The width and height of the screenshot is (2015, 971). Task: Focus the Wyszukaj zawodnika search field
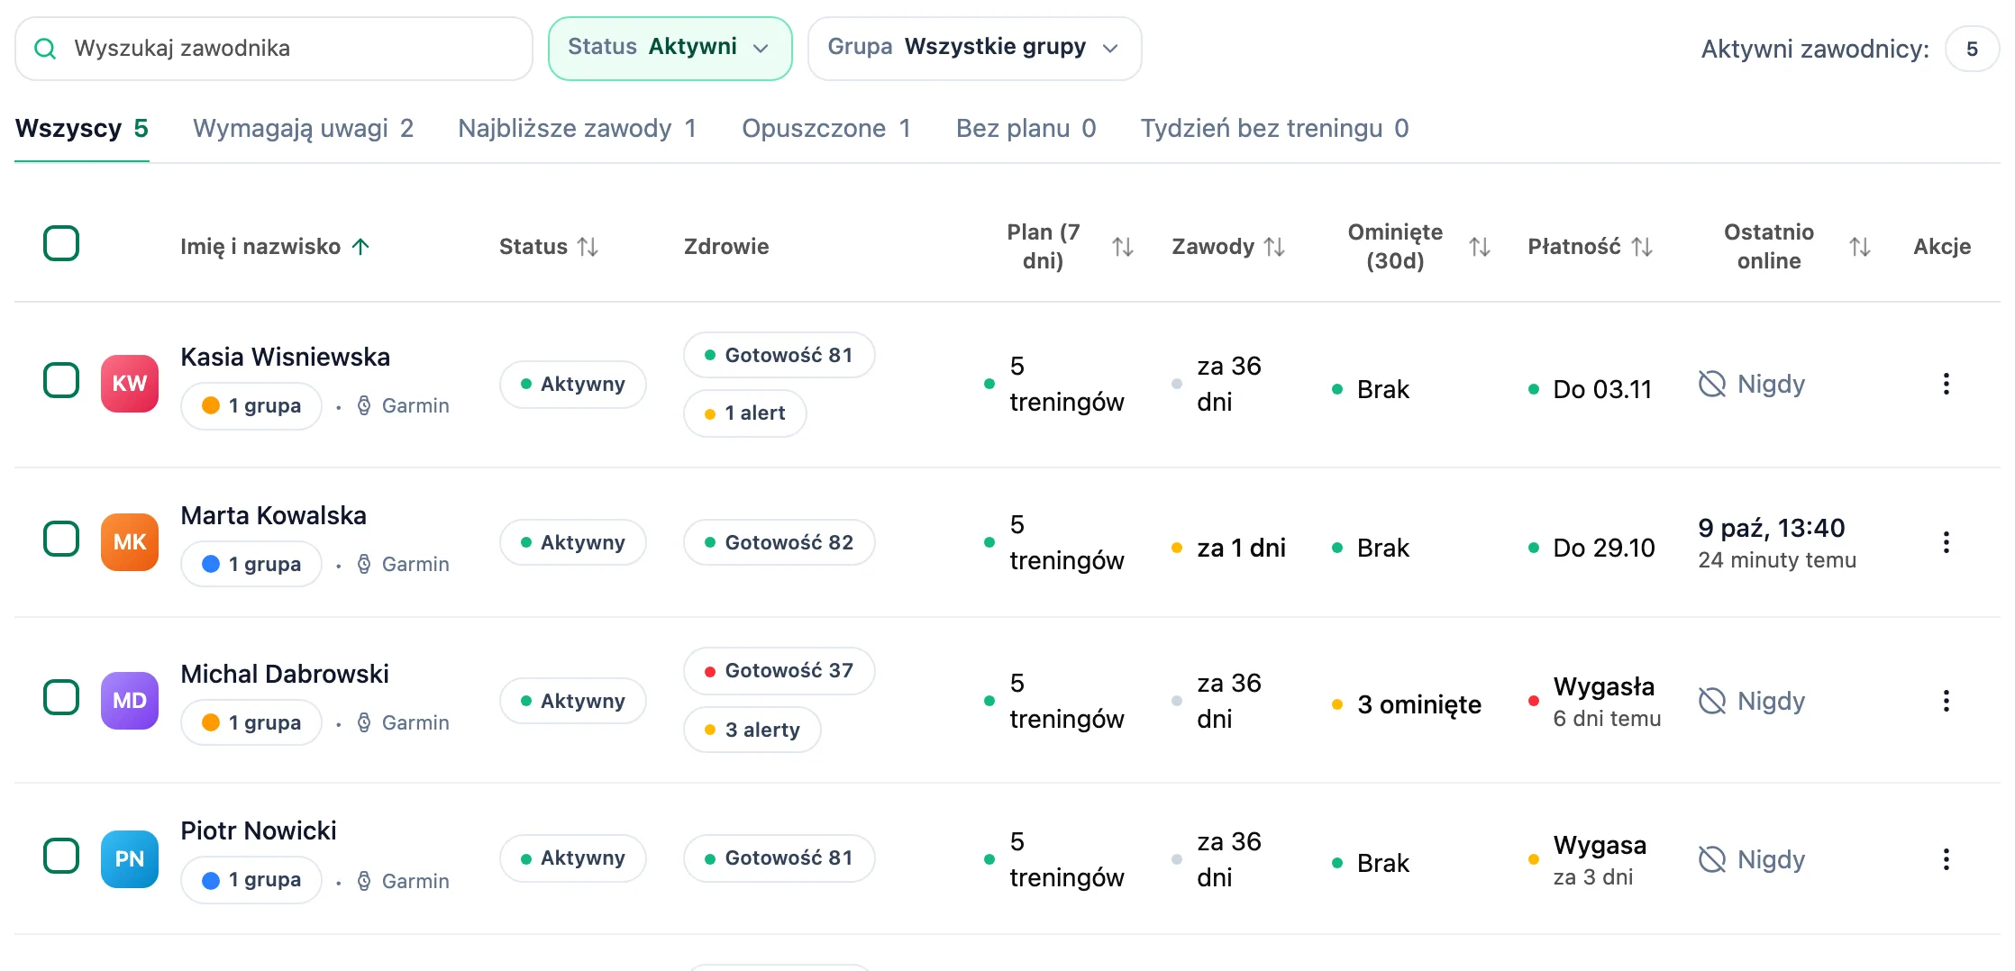(x=274, y=49)
